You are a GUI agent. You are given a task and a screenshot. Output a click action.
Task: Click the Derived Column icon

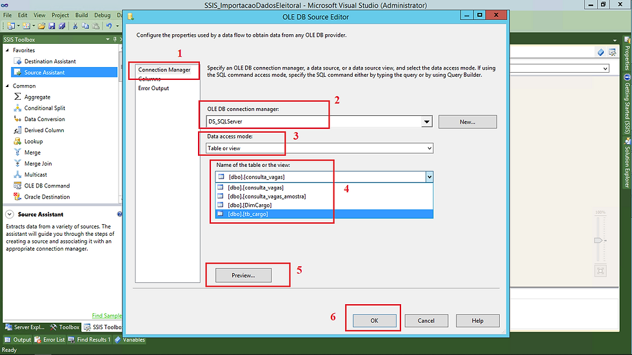[17, 130]
